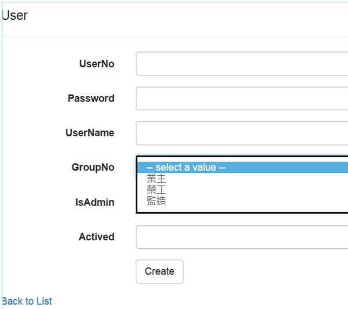Select the Actived input field
Viewport: 348px width, 309px height.
pyautogui.click(x=242, y=237)
